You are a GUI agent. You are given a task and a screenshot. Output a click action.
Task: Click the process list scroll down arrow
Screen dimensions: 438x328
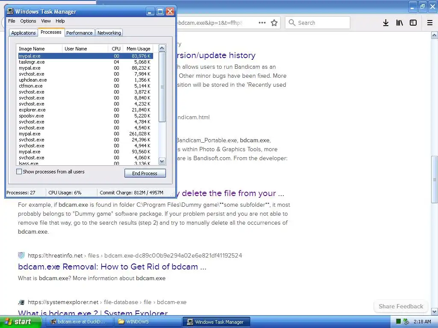point(162,161)
